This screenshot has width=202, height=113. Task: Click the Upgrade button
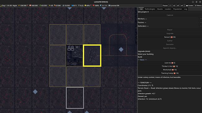(170, 33)
